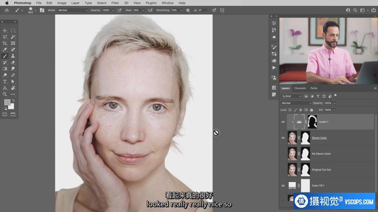
Task: Open the Tool Preset picker arrow
Action: tap(22, 10)
